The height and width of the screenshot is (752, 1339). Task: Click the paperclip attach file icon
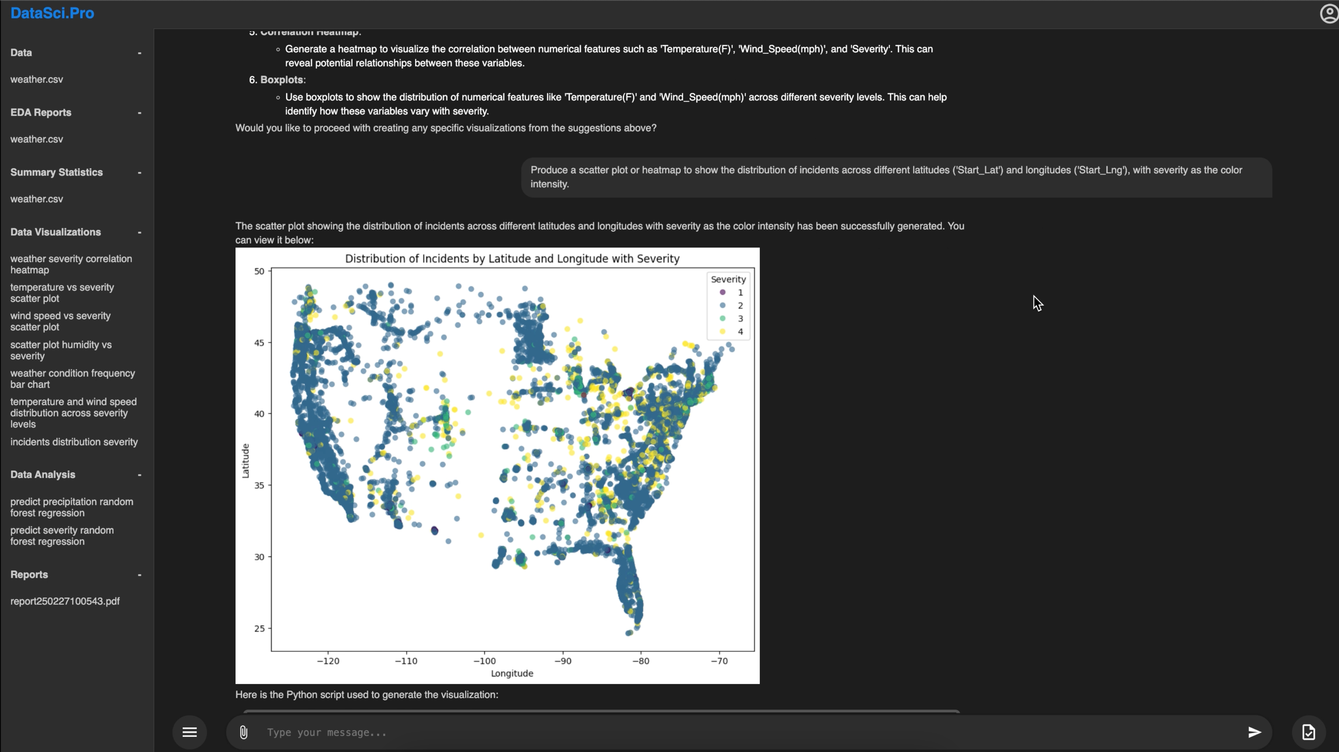click(243, 732)
